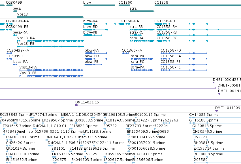
Task: Click BAC clone DME1-021I15 label
Action: click(87, 102)
